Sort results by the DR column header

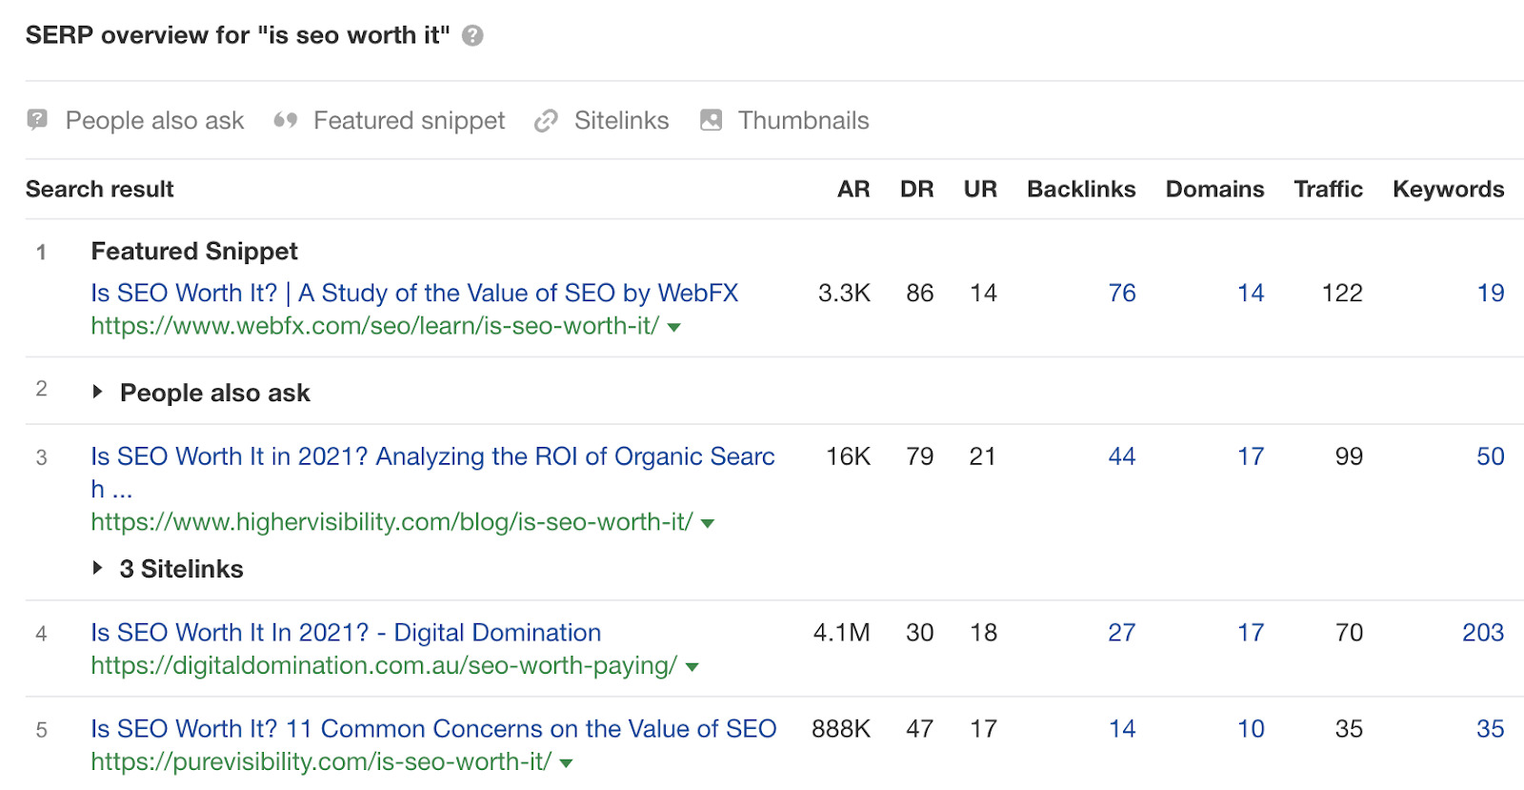tap(917, 189)
